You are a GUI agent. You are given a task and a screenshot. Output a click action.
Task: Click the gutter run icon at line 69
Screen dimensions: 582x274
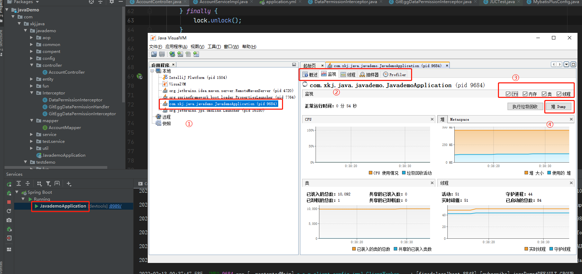[139, 76]
